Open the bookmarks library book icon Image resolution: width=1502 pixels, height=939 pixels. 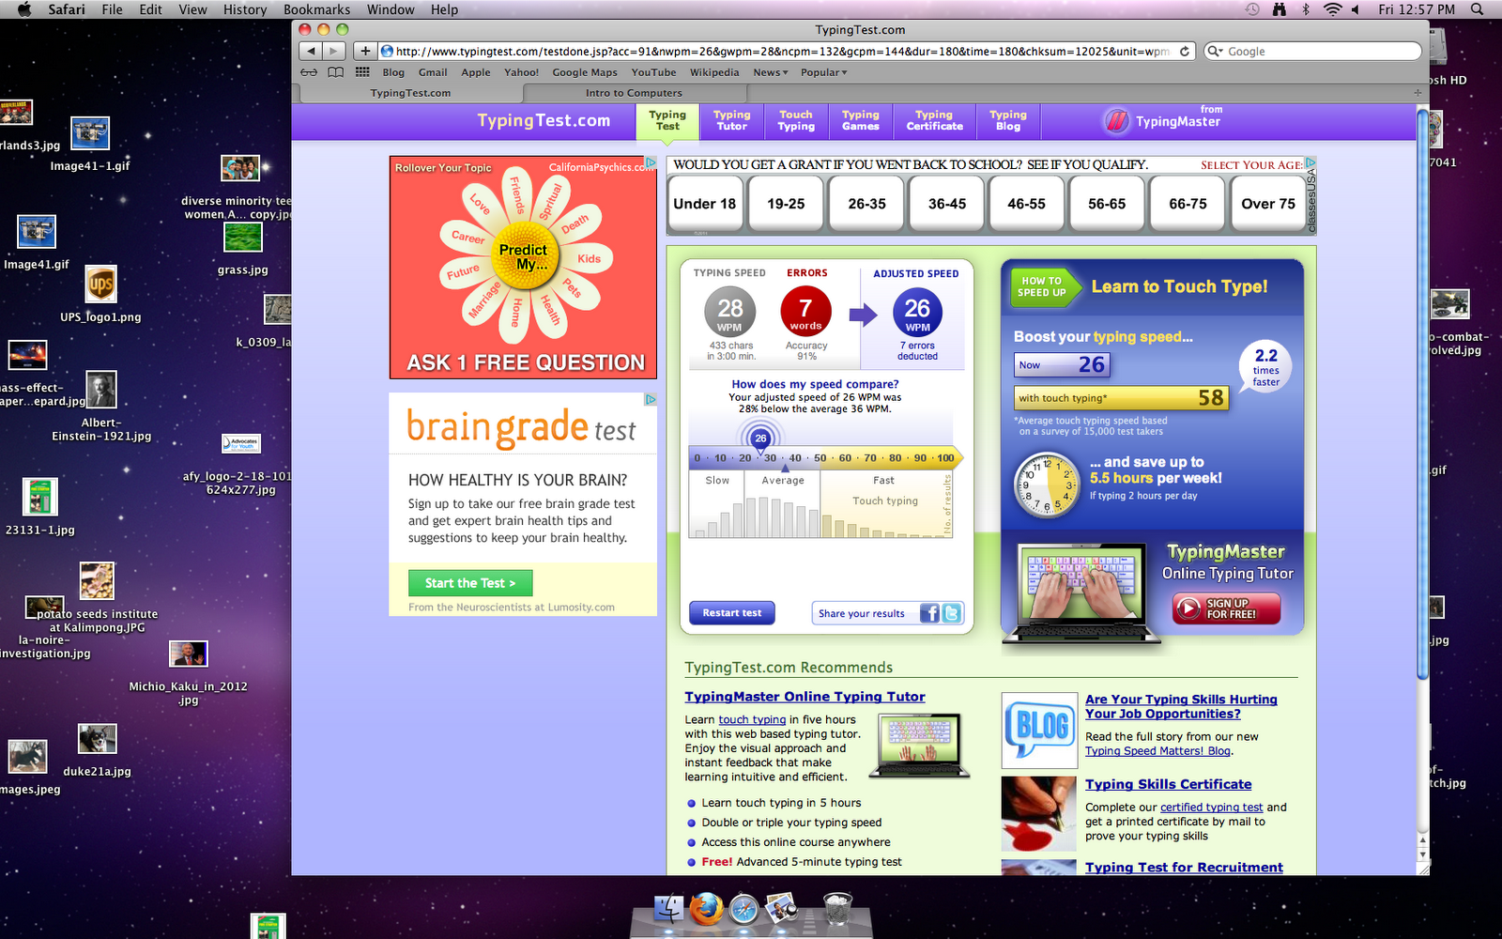[x=335, y=72]
